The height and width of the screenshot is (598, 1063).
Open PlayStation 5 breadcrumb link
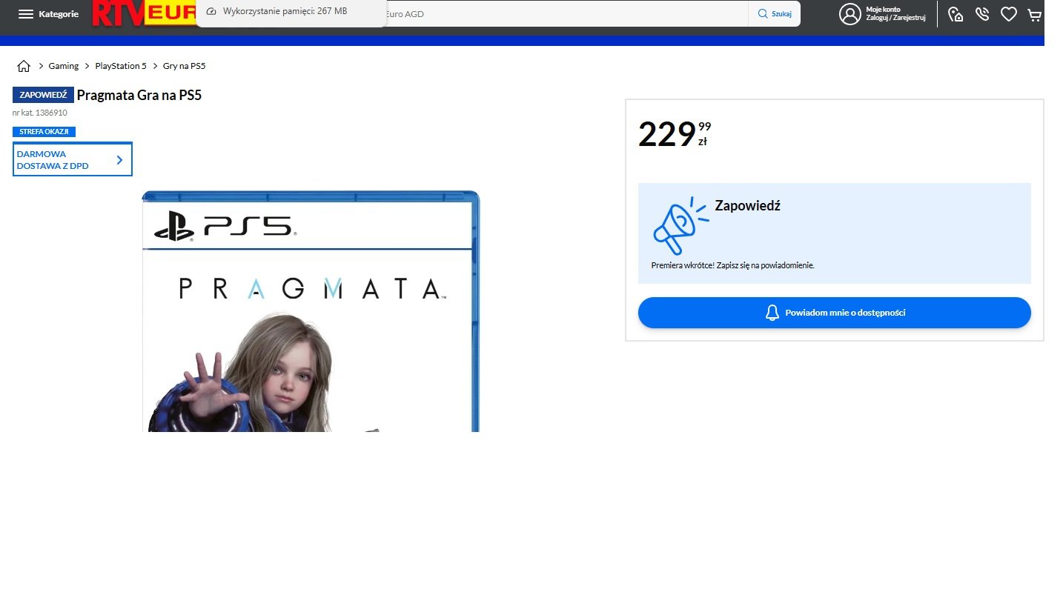pyautogui.click(x=121, y=66)
